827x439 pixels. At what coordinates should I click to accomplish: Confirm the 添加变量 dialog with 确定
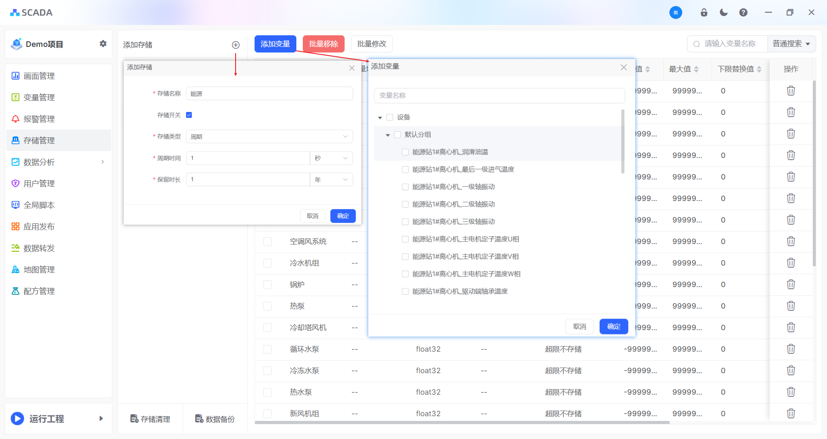click(613, 327)
